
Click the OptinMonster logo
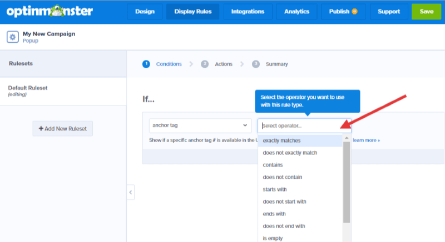[50, 11]
